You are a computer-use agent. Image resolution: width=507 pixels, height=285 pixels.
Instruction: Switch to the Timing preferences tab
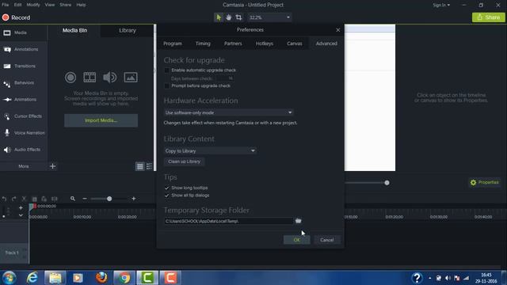pos(203,44)
